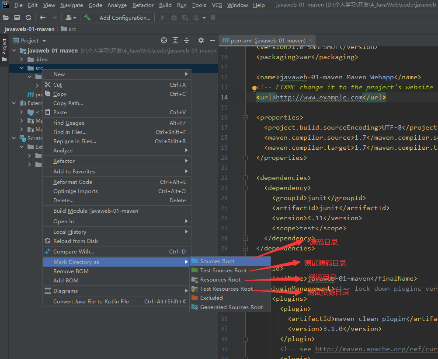Open the Navigate menu
The height and width of the screenshot is (359, 438).
72,5
